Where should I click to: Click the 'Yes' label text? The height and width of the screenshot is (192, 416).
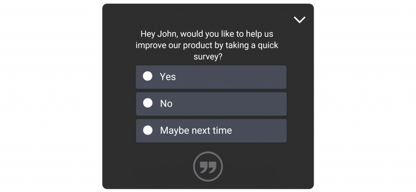(168, 77)
